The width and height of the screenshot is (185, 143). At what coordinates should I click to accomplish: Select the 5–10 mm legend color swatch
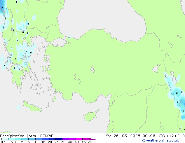(32, 139)
